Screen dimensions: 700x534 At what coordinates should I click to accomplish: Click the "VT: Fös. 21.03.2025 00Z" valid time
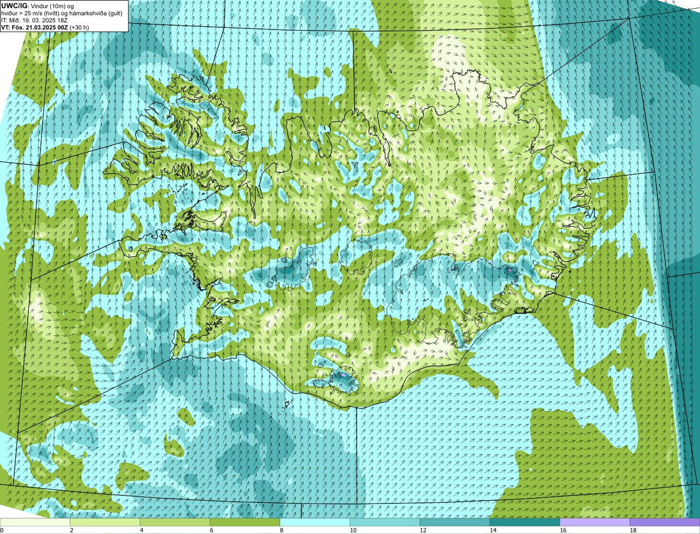click(34, 27)
